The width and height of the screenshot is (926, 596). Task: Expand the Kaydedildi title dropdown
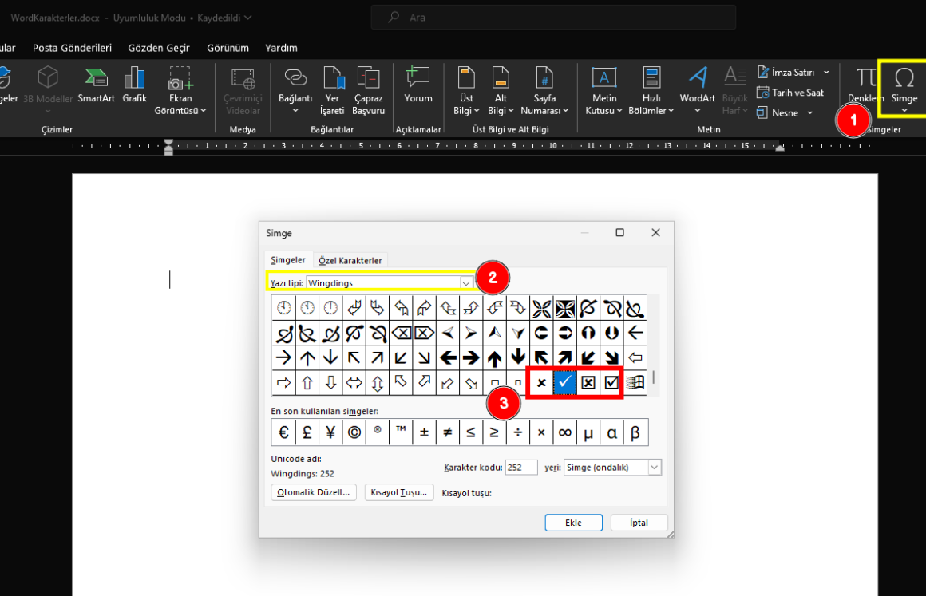(x=248, y=18)
